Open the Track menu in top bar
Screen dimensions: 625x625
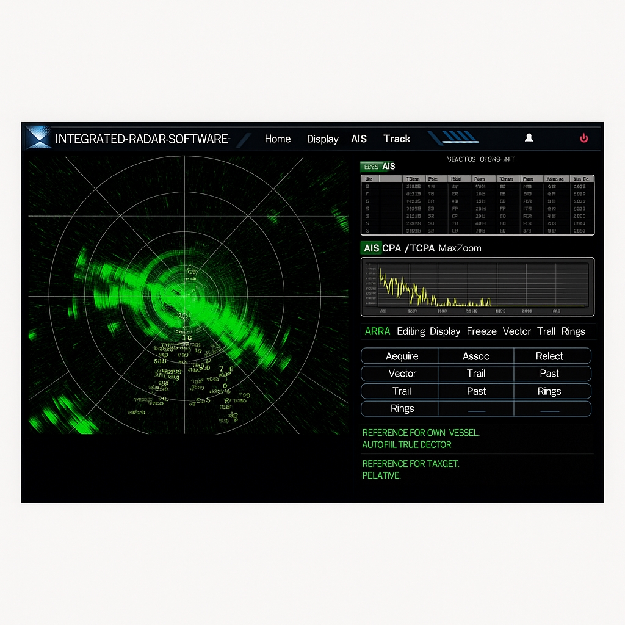tap(396, 139)
